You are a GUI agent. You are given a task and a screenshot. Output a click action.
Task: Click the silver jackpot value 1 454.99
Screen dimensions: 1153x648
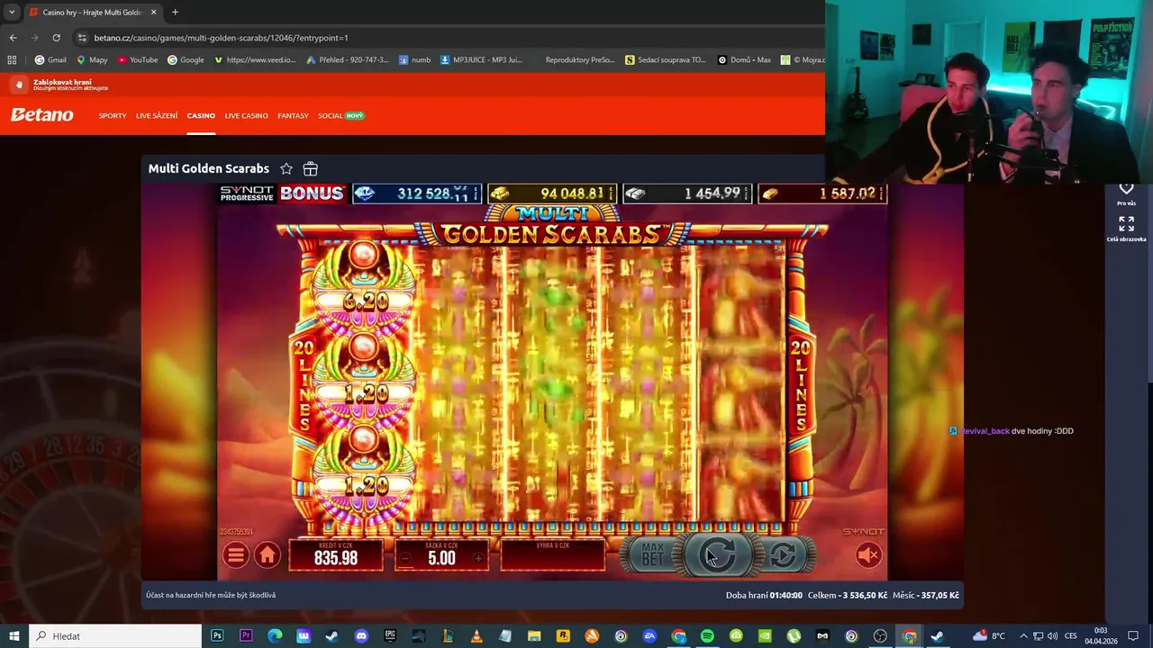(687, 193)
